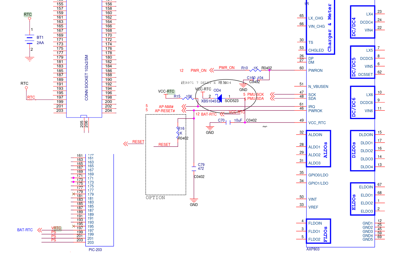Screen dimensions: 394x264
Task: Click the ELDOs block
Action: [363, 199]
